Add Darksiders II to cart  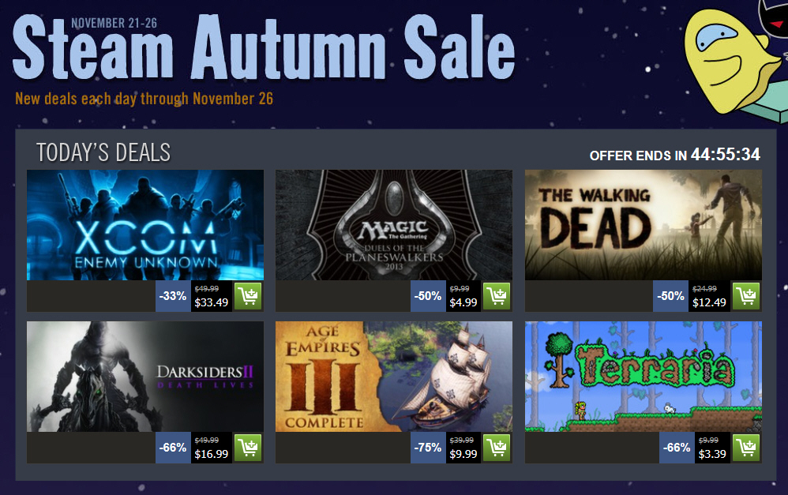[248, 448]
